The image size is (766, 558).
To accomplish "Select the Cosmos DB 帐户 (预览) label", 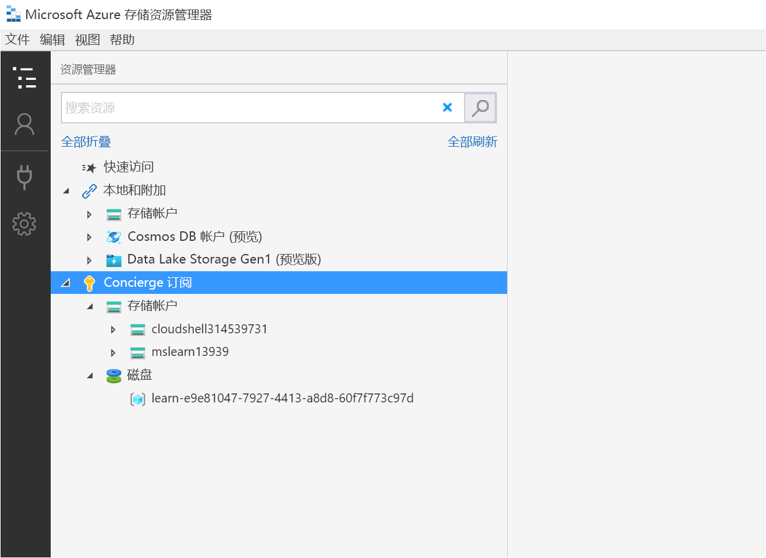I will 195,237.
